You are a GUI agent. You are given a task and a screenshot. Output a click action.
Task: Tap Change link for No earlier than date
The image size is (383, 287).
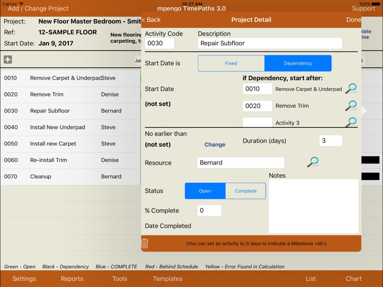tap(214, 145)
